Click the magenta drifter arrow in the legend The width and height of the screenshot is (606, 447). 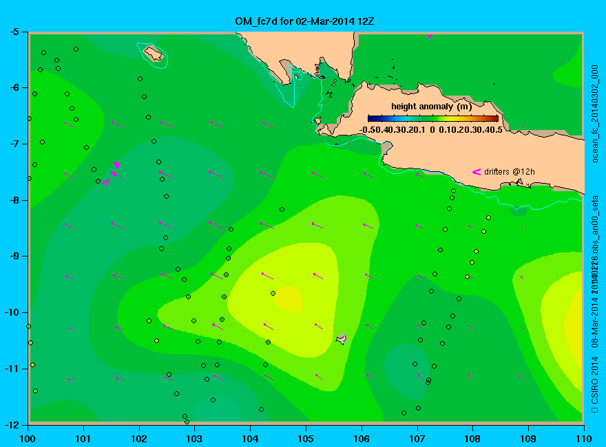pyautogui.click(x=477, y=172)
